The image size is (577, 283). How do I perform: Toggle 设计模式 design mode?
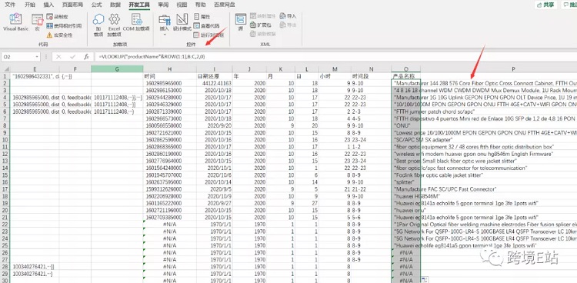pyautogui.click(x=182, y=23)
